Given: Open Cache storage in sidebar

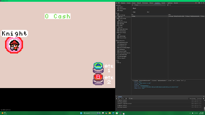Looking at the screenshot, I should pos(122,36).
